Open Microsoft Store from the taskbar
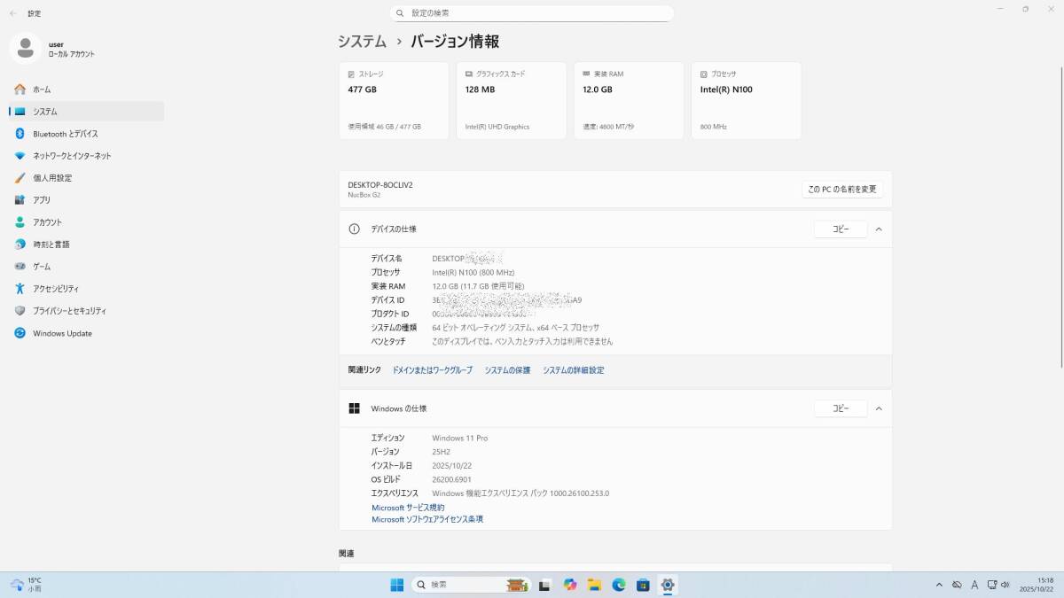The image size is (1064, 598). (x=643, y=585)
